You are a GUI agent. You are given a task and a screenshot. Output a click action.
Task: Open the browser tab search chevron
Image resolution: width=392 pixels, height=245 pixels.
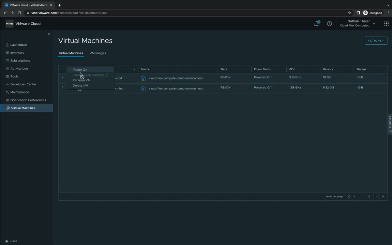coord(388,5)
